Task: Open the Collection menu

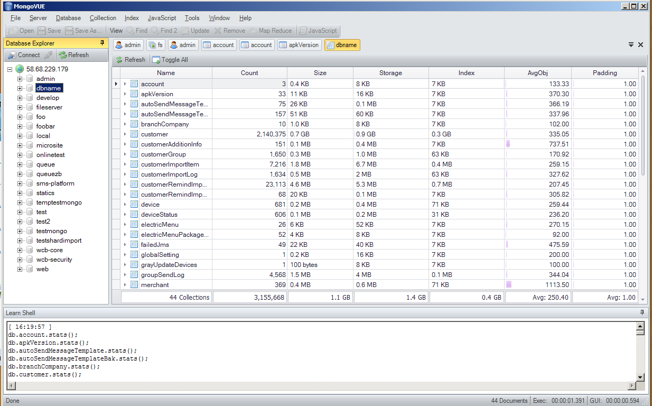Action: point(103,18)
